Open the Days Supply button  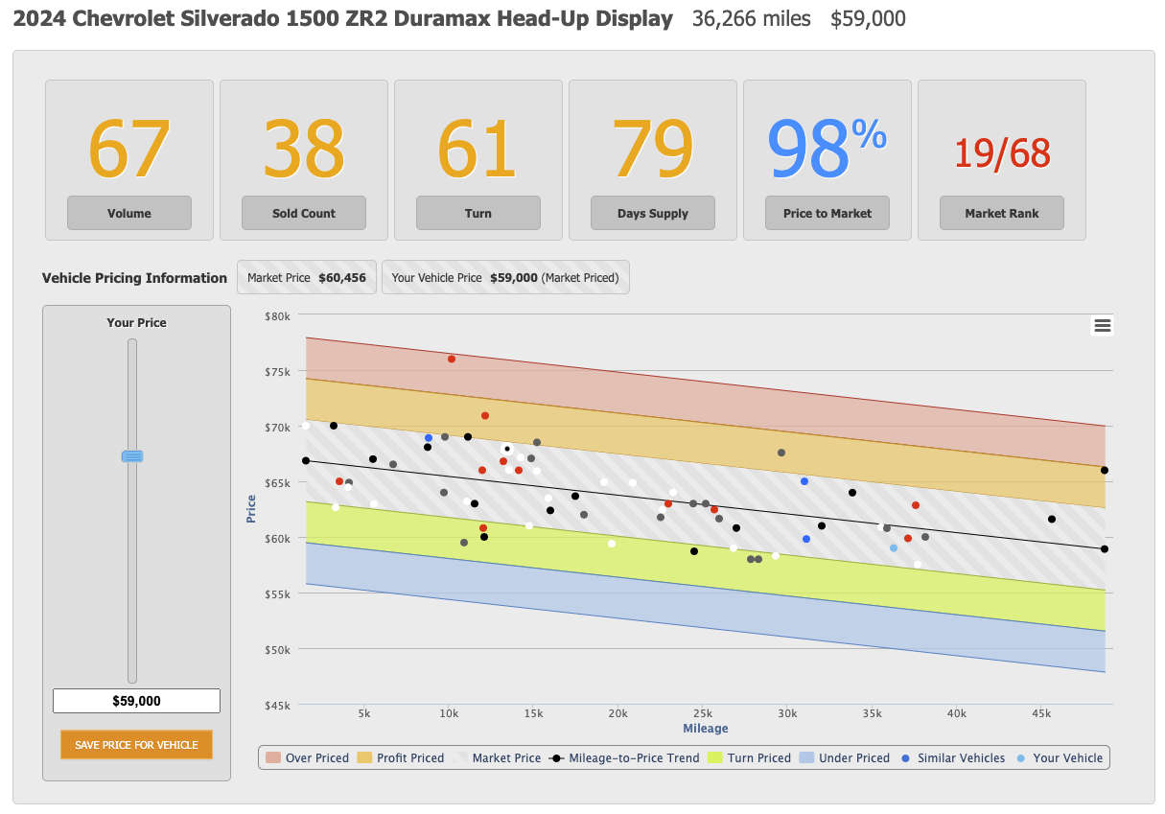653,214
